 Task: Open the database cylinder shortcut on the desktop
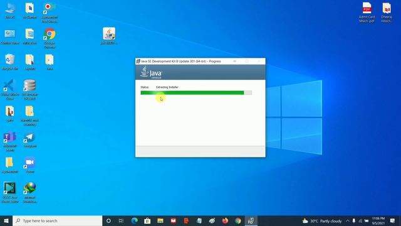[x=30, y=90]
